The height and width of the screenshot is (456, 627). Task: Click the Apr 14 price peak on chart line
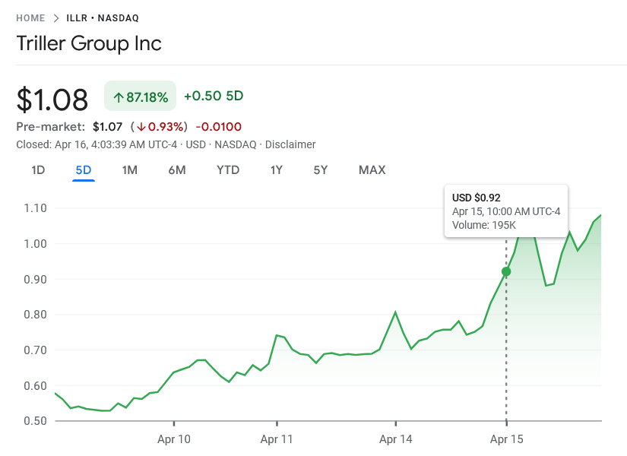click(395, 312)
